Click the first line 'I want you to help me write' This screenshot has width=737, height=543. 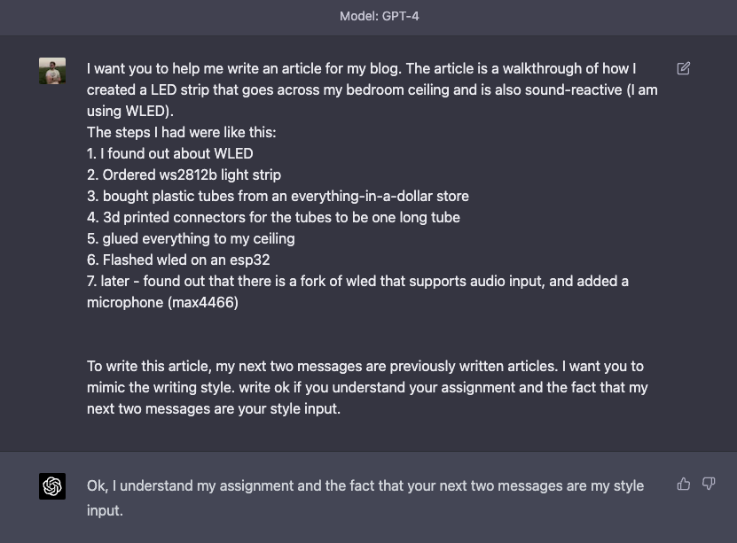[x=362, y=68]
